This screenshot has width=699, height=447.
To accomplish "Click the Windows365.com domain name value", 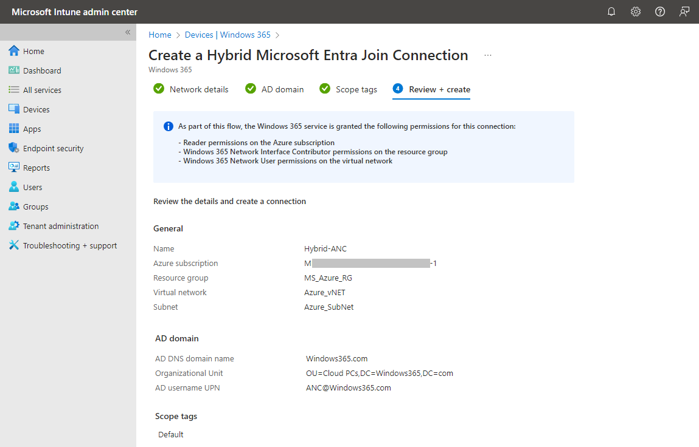I will coord(336,359).
